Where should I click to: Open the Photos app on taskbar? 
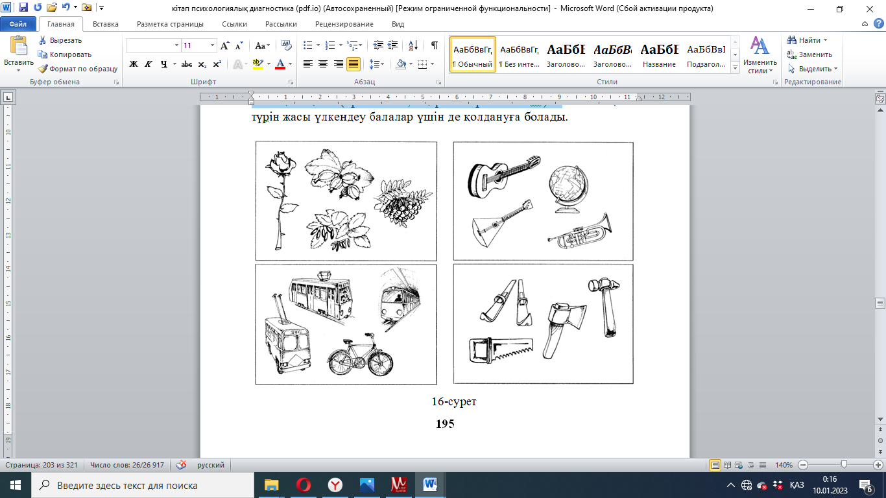[x=366, y=485]
